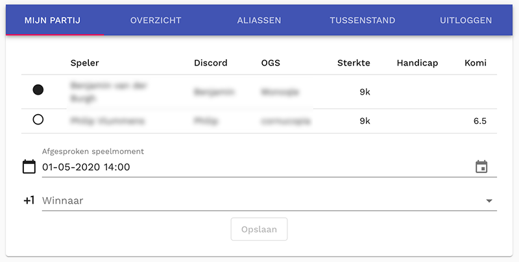Click the Speler column header
This screenshot has height=262, width=519.
coord(84,63)
